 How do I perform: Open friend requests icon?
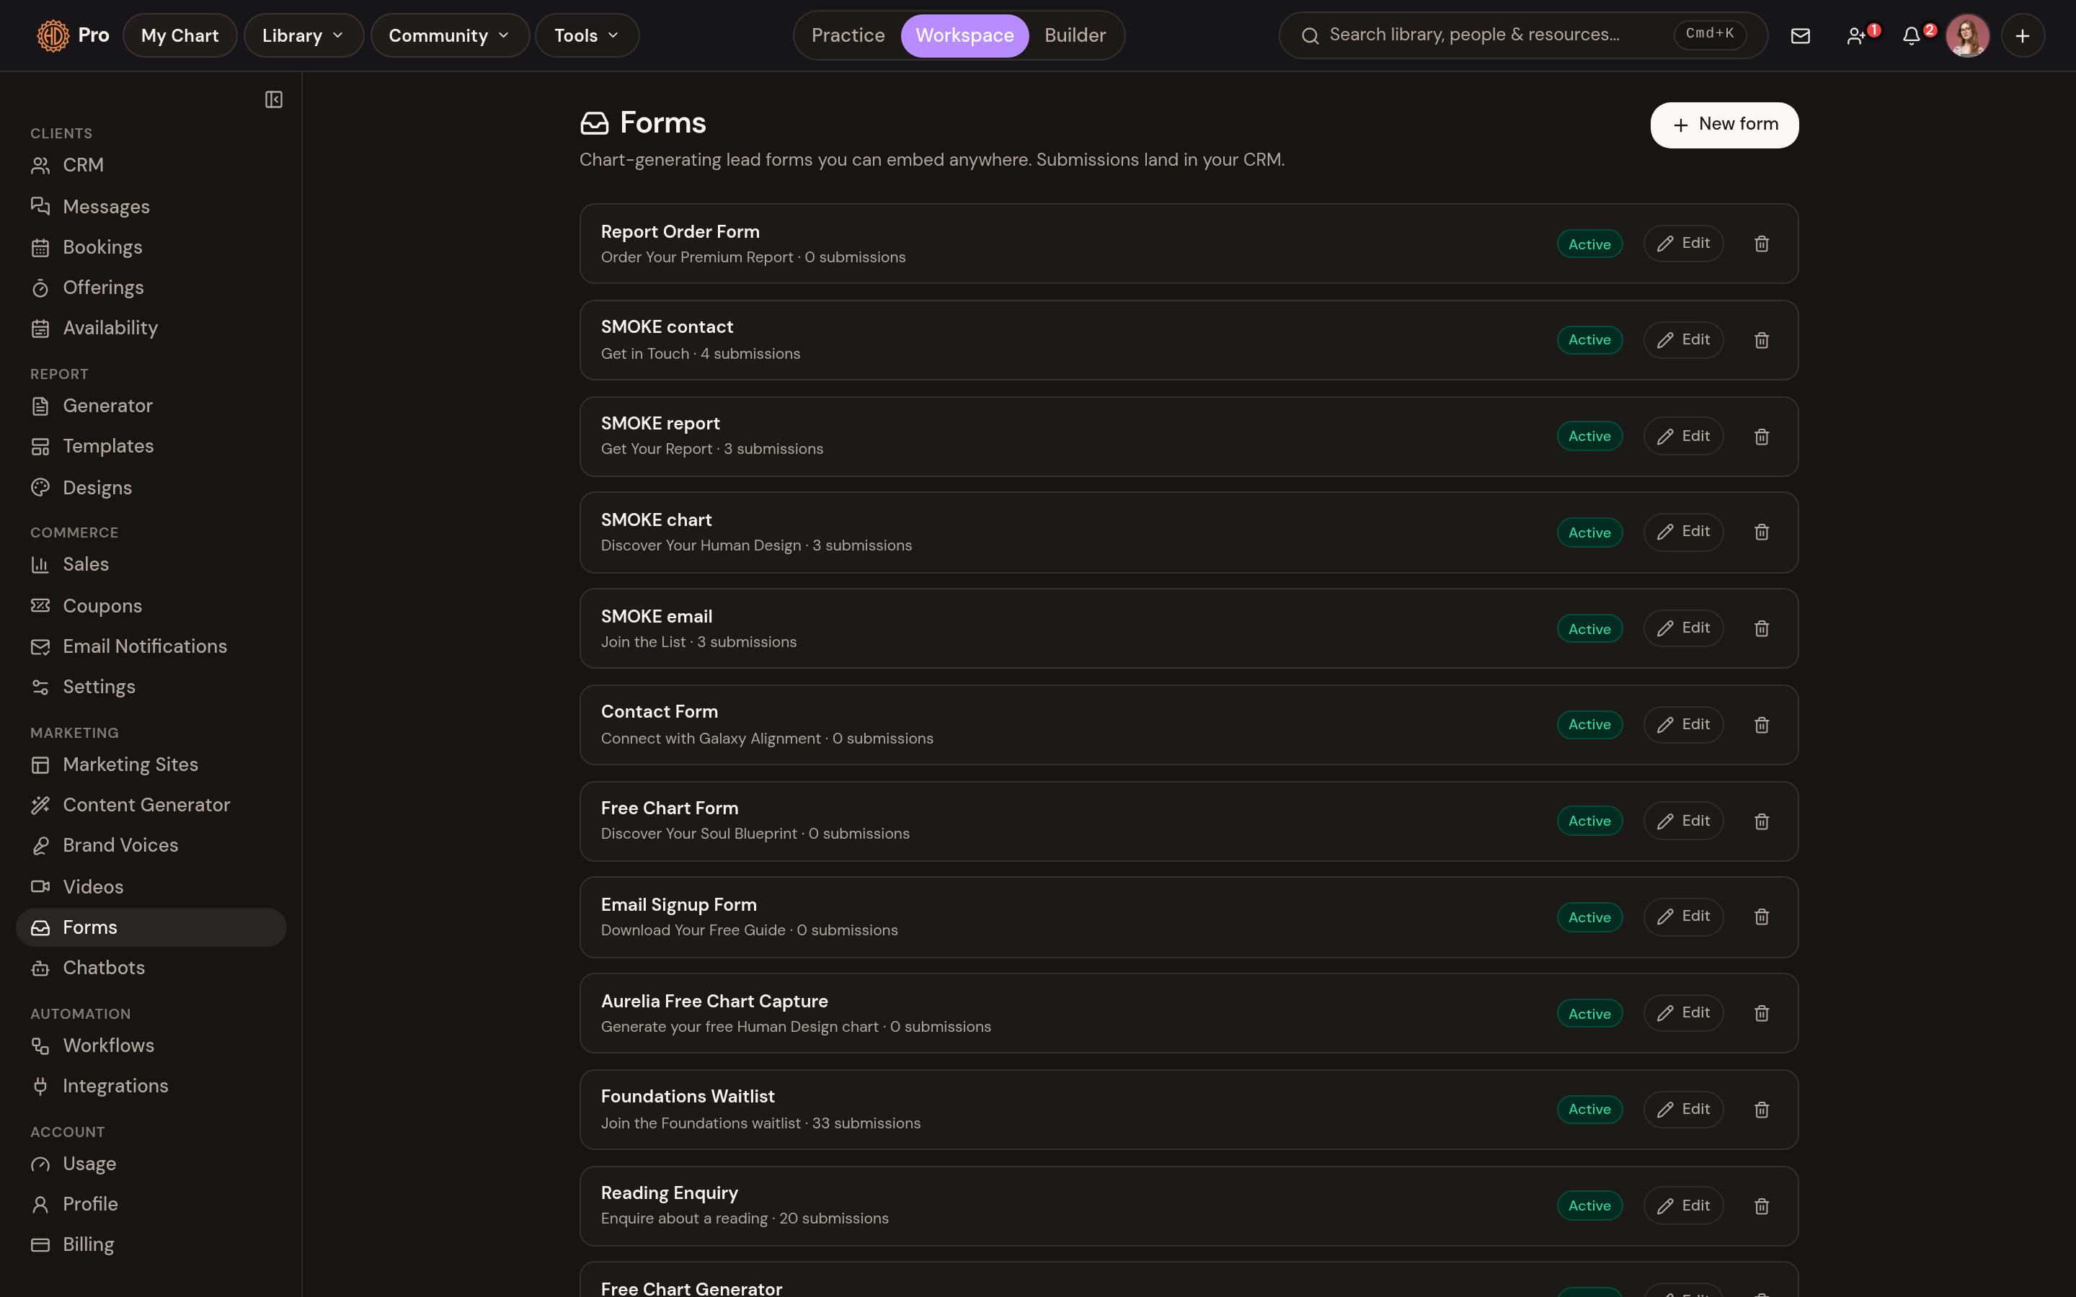[x=1856, y=36]
